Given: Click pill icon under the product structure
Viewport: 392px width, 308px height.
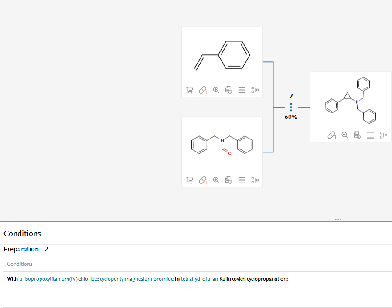Looking at the screenshot, I should pos(332,135).
